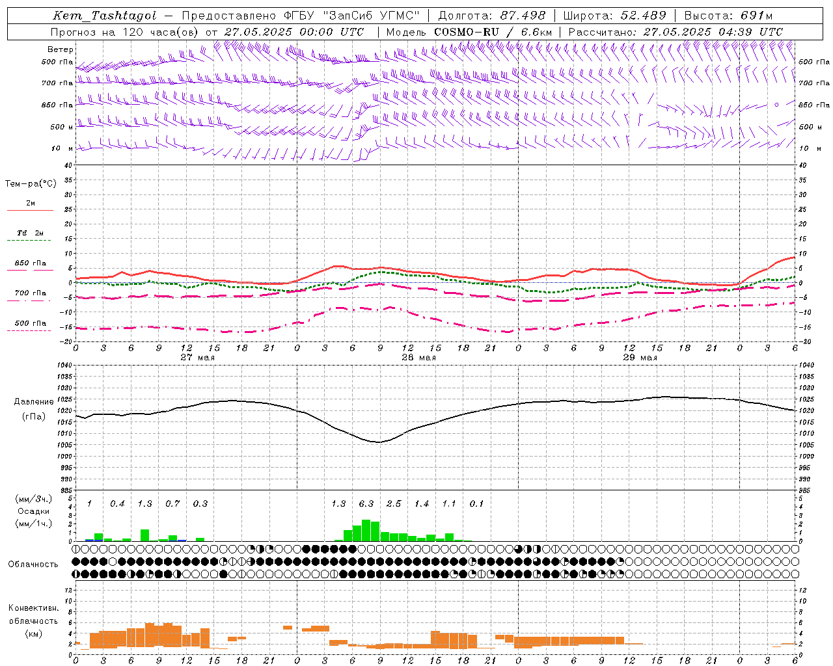
Task: Select the text Предоставлено ФГБУ "ЗапСиб УГМС"
Action: coord(301,16)
